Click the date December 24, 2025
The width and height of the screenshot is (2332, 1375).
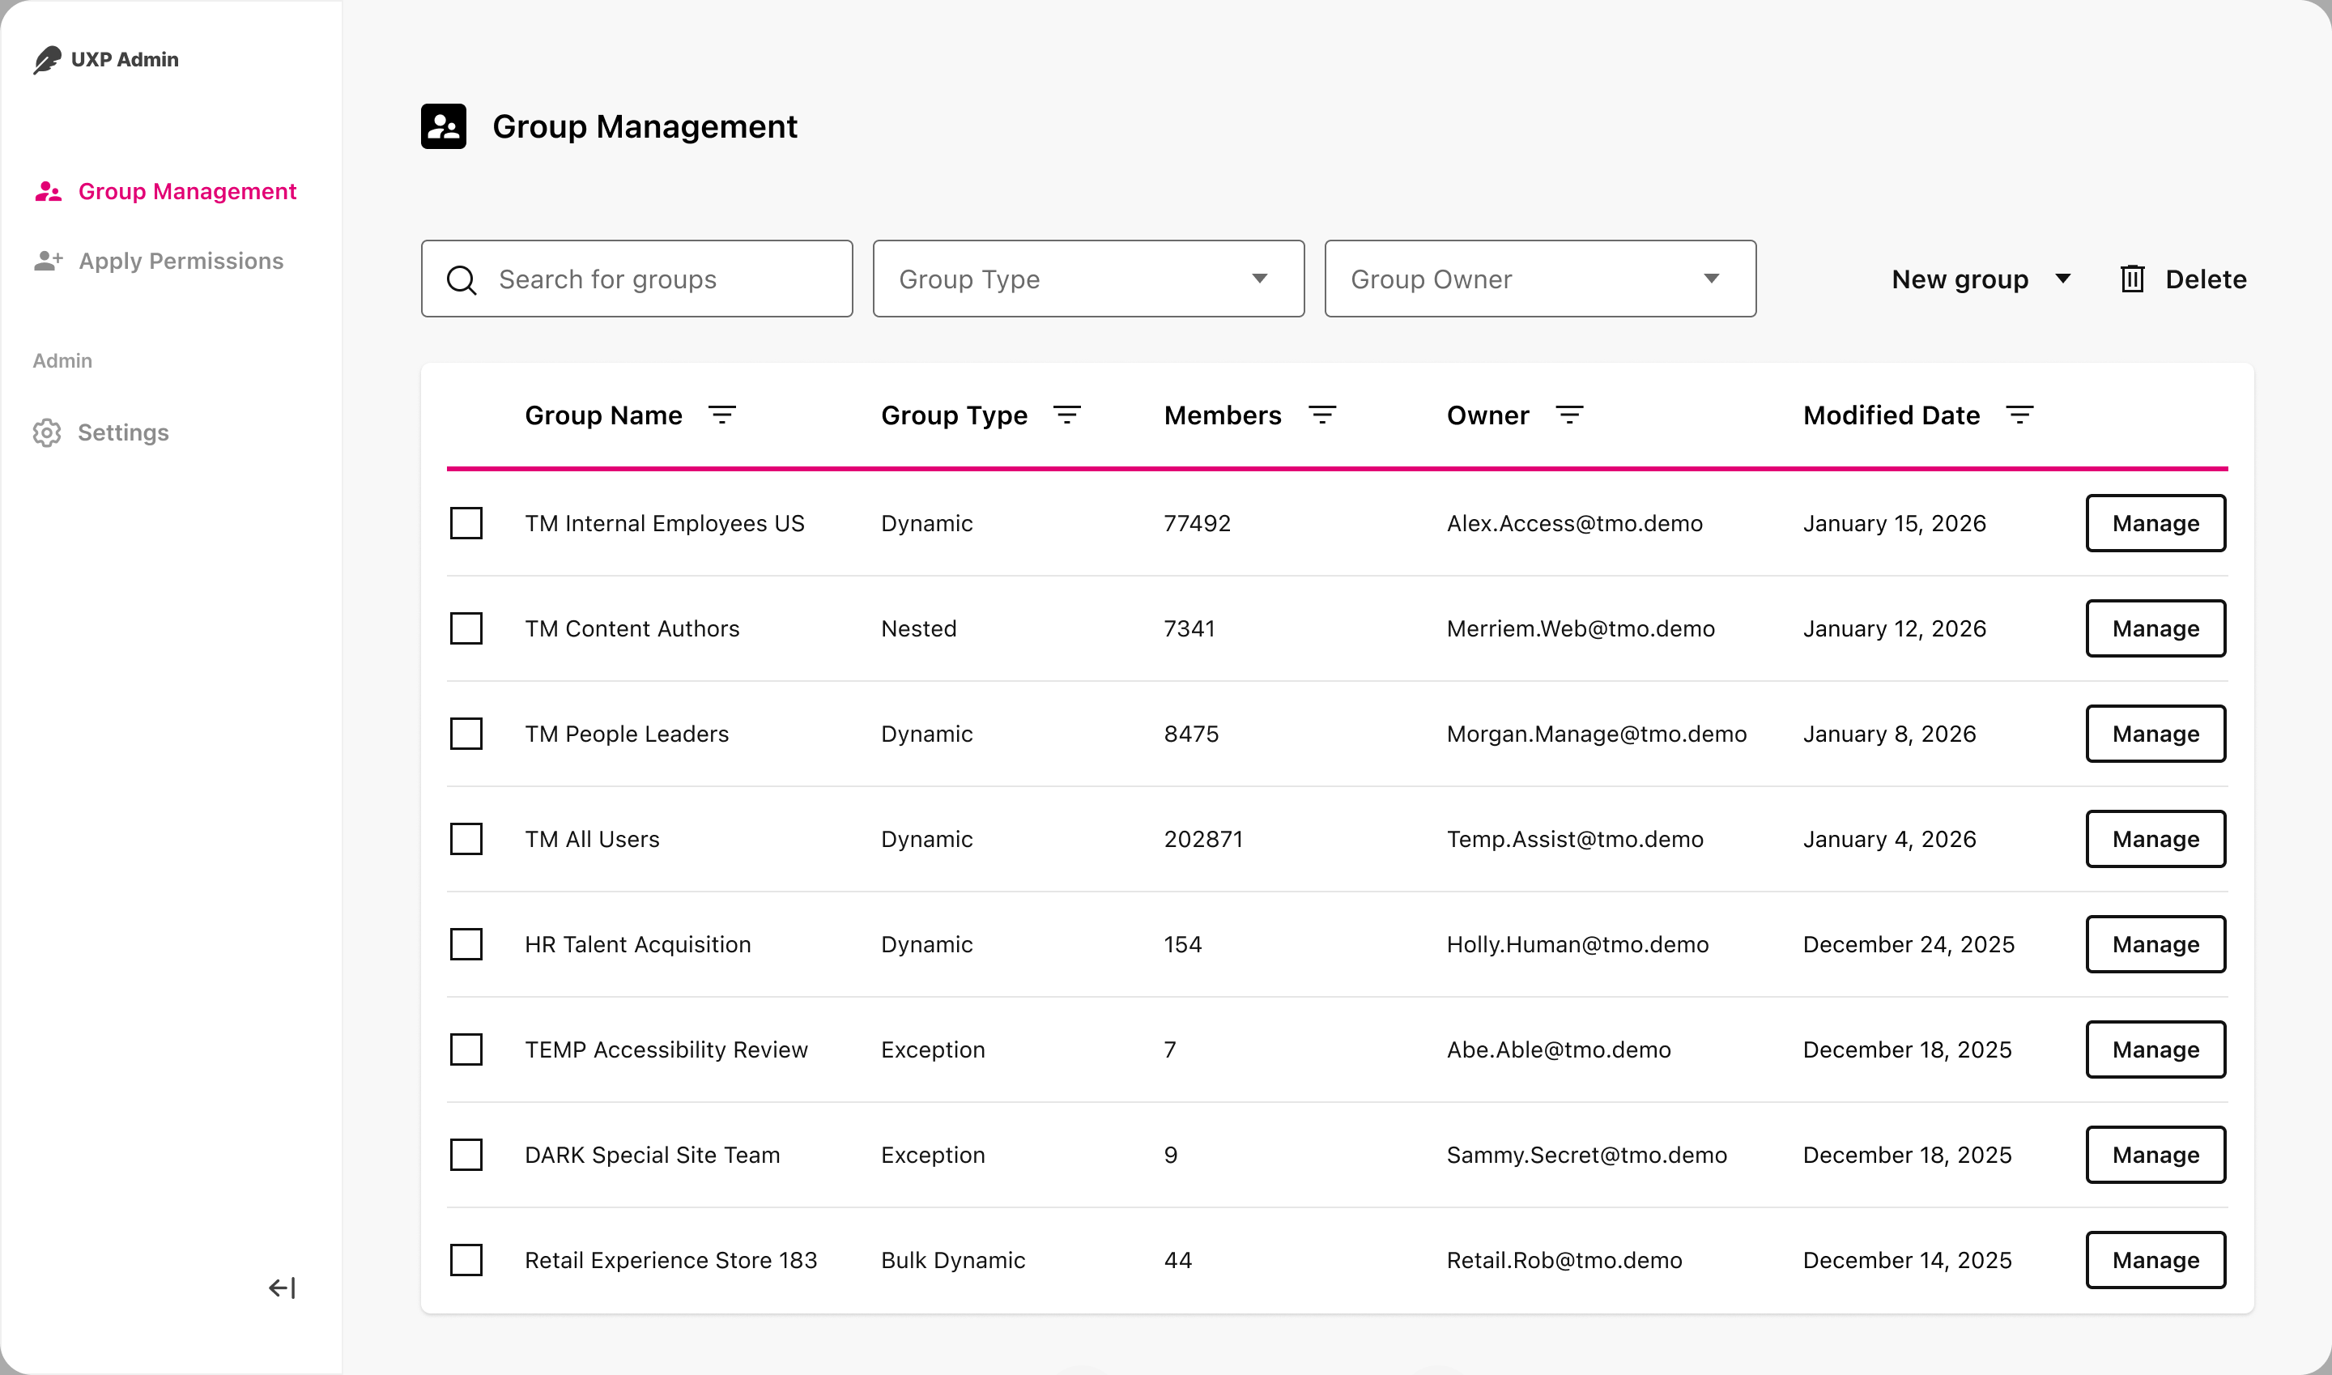pos(1909,944)
